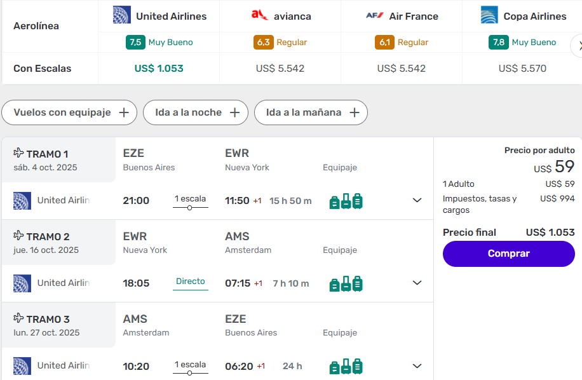582x380 pixels.
Task: Click the airplane icon beside TRAMO 2
Action: tap(18, 236)
